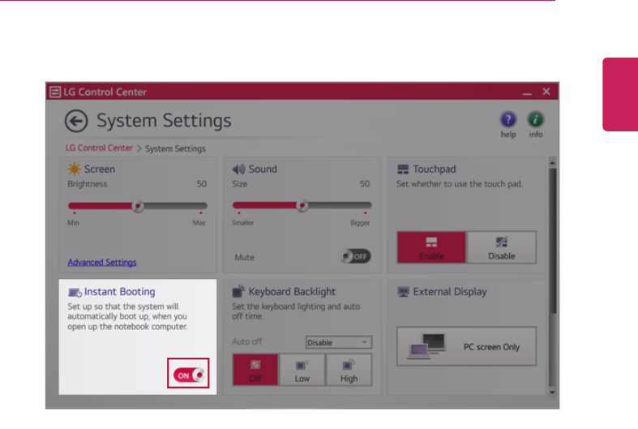Click the External Display monitor icon
Viewport: 638px width, 429px height.
[403, 292]
